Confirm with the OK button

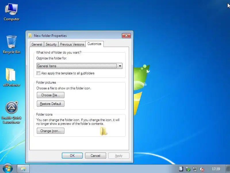pyautogui.click(x=72, y=155)
